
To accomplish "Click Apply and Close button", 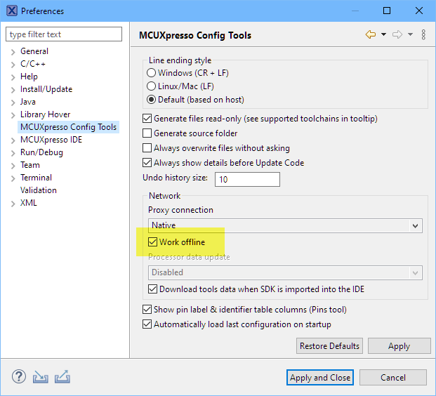I will [x=320, y=377].
